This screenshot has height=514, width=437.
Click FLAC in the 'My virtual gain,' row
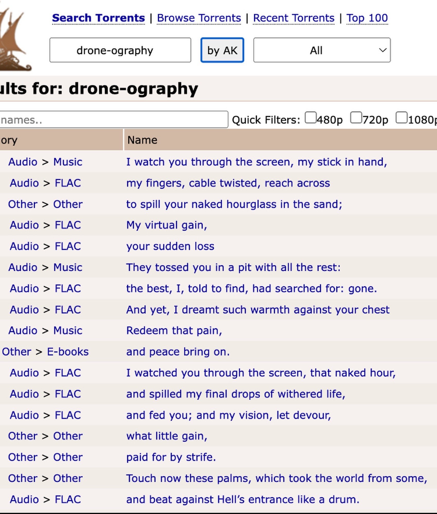(x=68, y=225)
